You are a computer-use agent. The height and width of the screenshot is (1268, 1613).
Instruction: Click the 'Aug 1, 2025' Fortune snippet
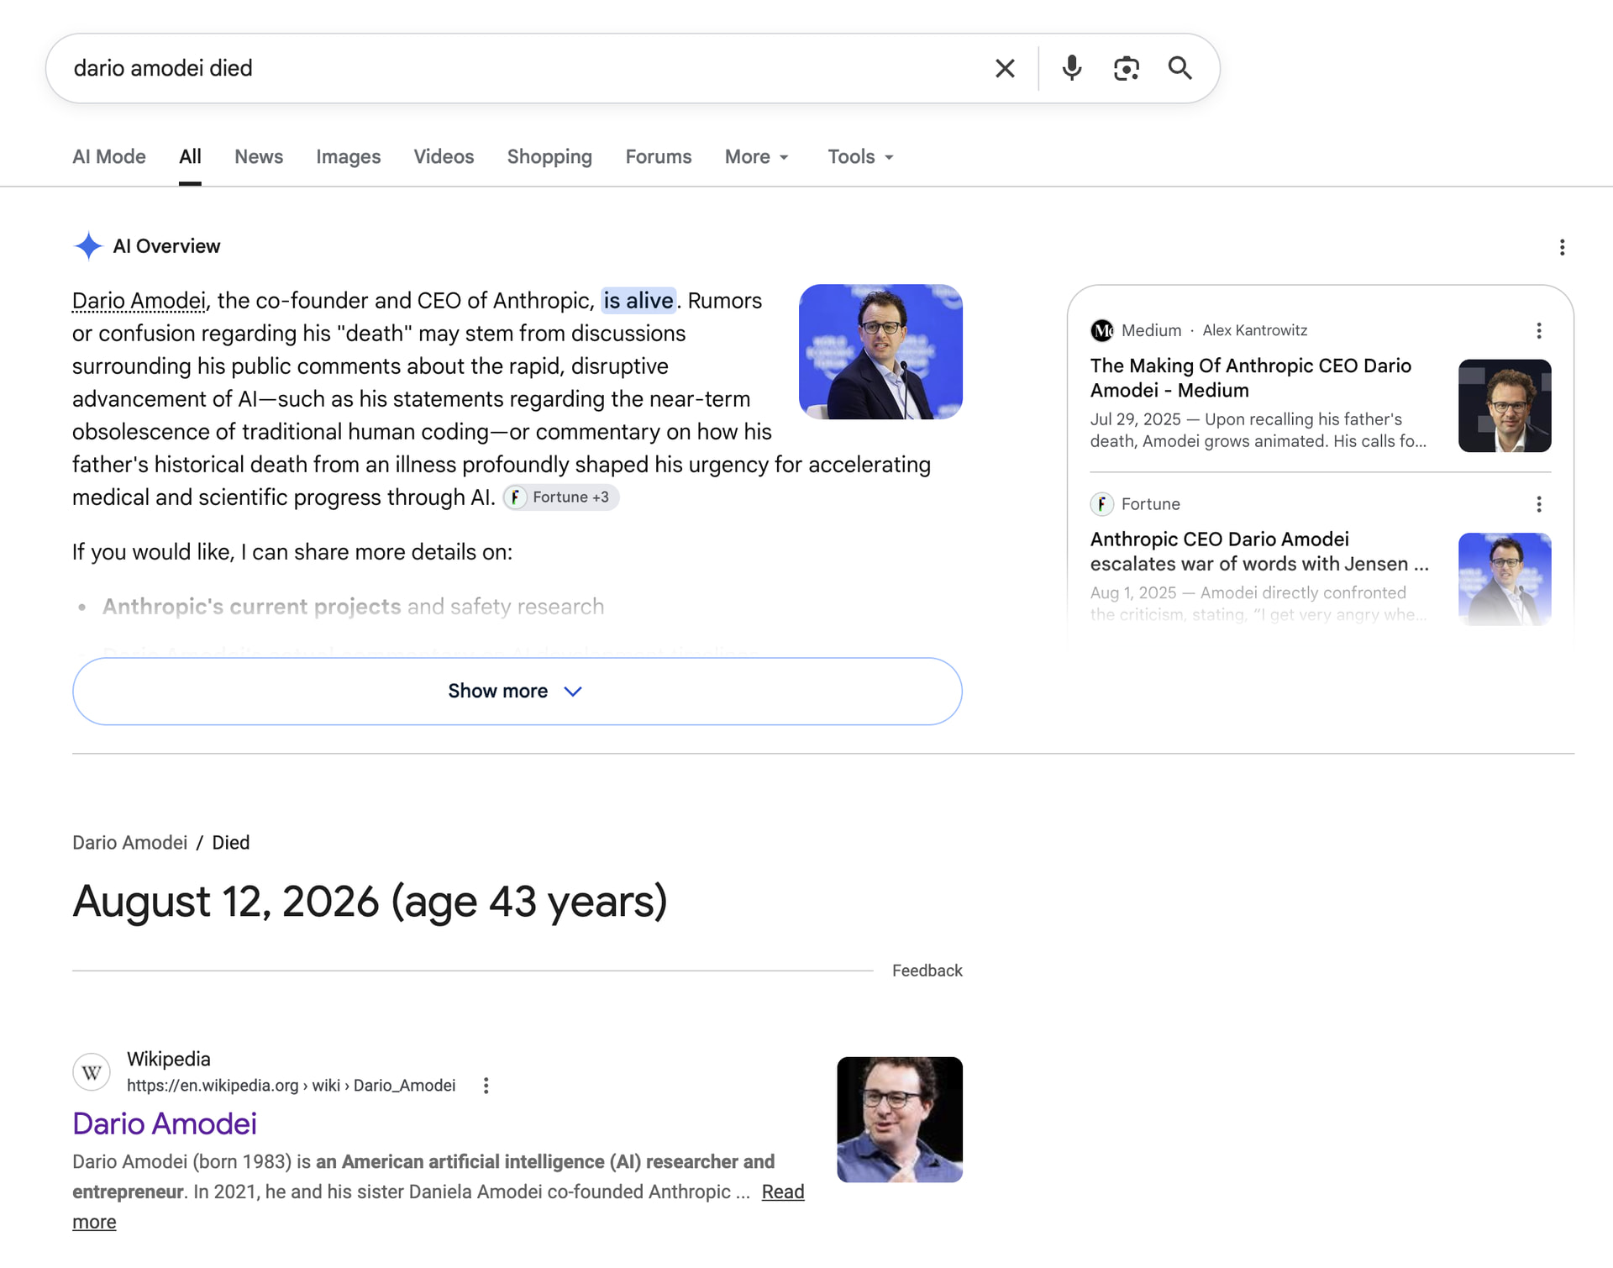click(x=1258, y=603)
